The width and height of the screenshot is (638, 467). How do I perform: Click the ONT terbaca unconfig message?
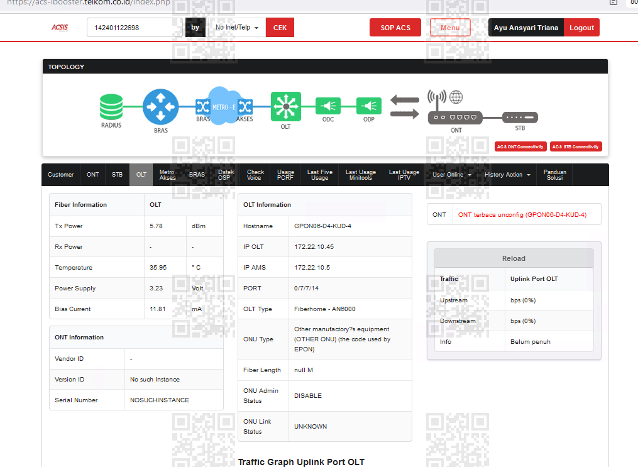coord(522,215)
